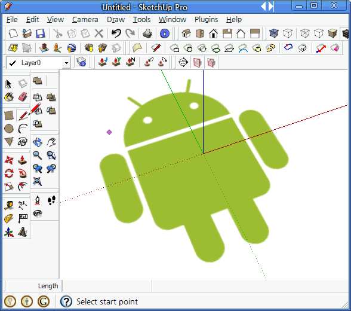Choose the Push/Pull tool
This screenshot has height=311, width=351.
[x=23, y=160]
